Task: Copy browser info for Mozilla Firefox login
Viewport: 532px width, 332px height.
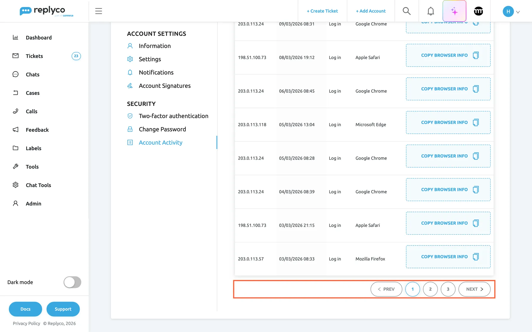Action: click(448, 257)
